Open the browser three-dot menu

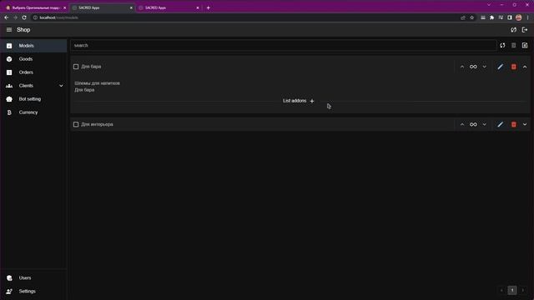[x=528, y=17]
